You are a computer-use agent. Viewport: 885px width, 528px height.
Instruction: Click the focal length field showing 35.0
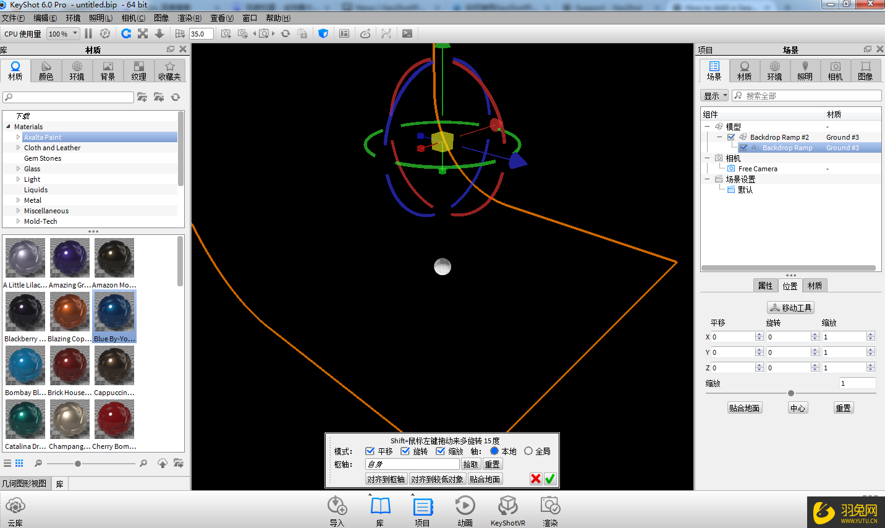(201, 34)
